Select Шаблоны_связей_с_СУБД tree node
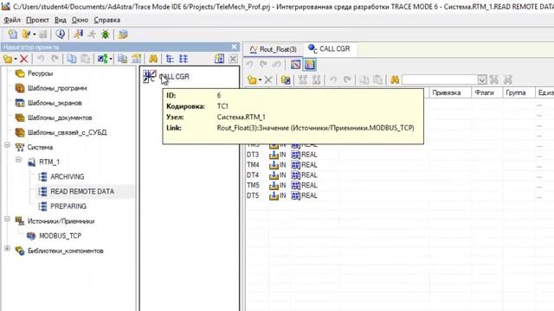Screen dimensions: 554x311 click(68, 132)
